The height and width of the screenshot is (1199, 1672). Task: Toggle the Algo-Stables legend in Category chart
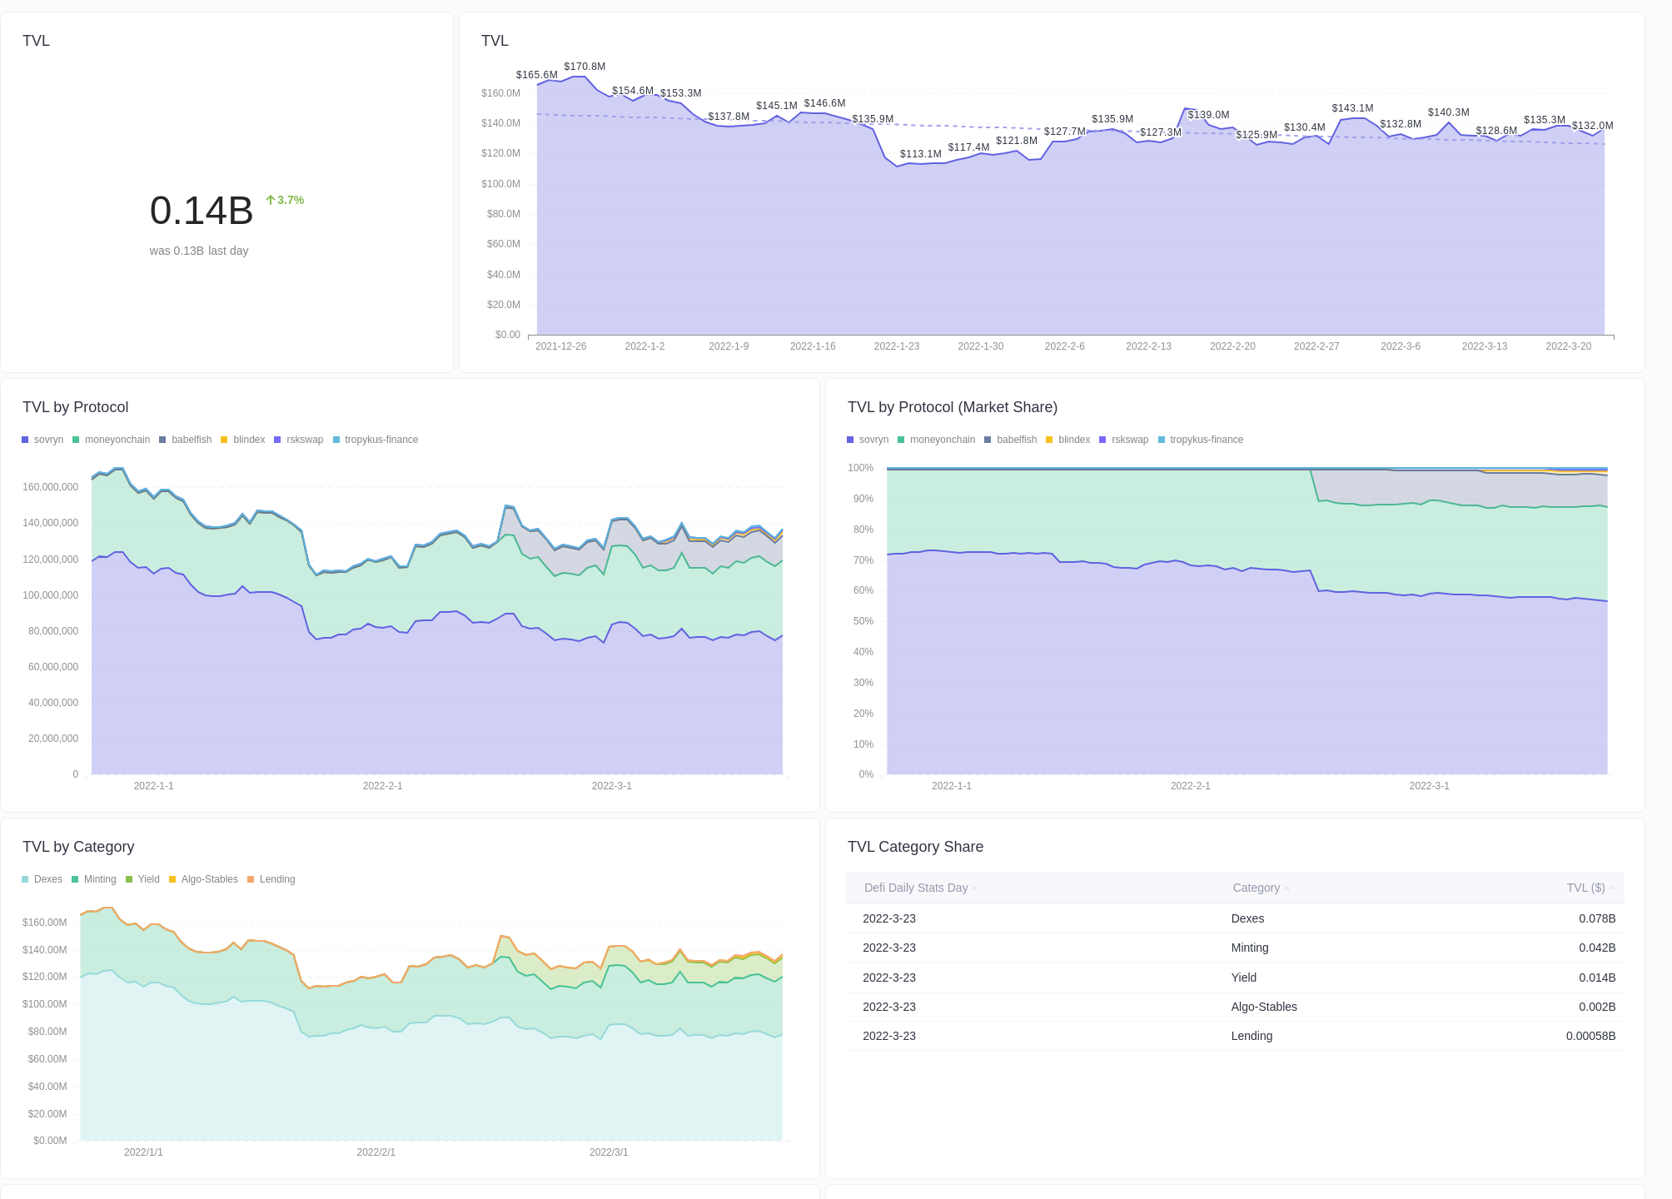(x=209, y=878)
